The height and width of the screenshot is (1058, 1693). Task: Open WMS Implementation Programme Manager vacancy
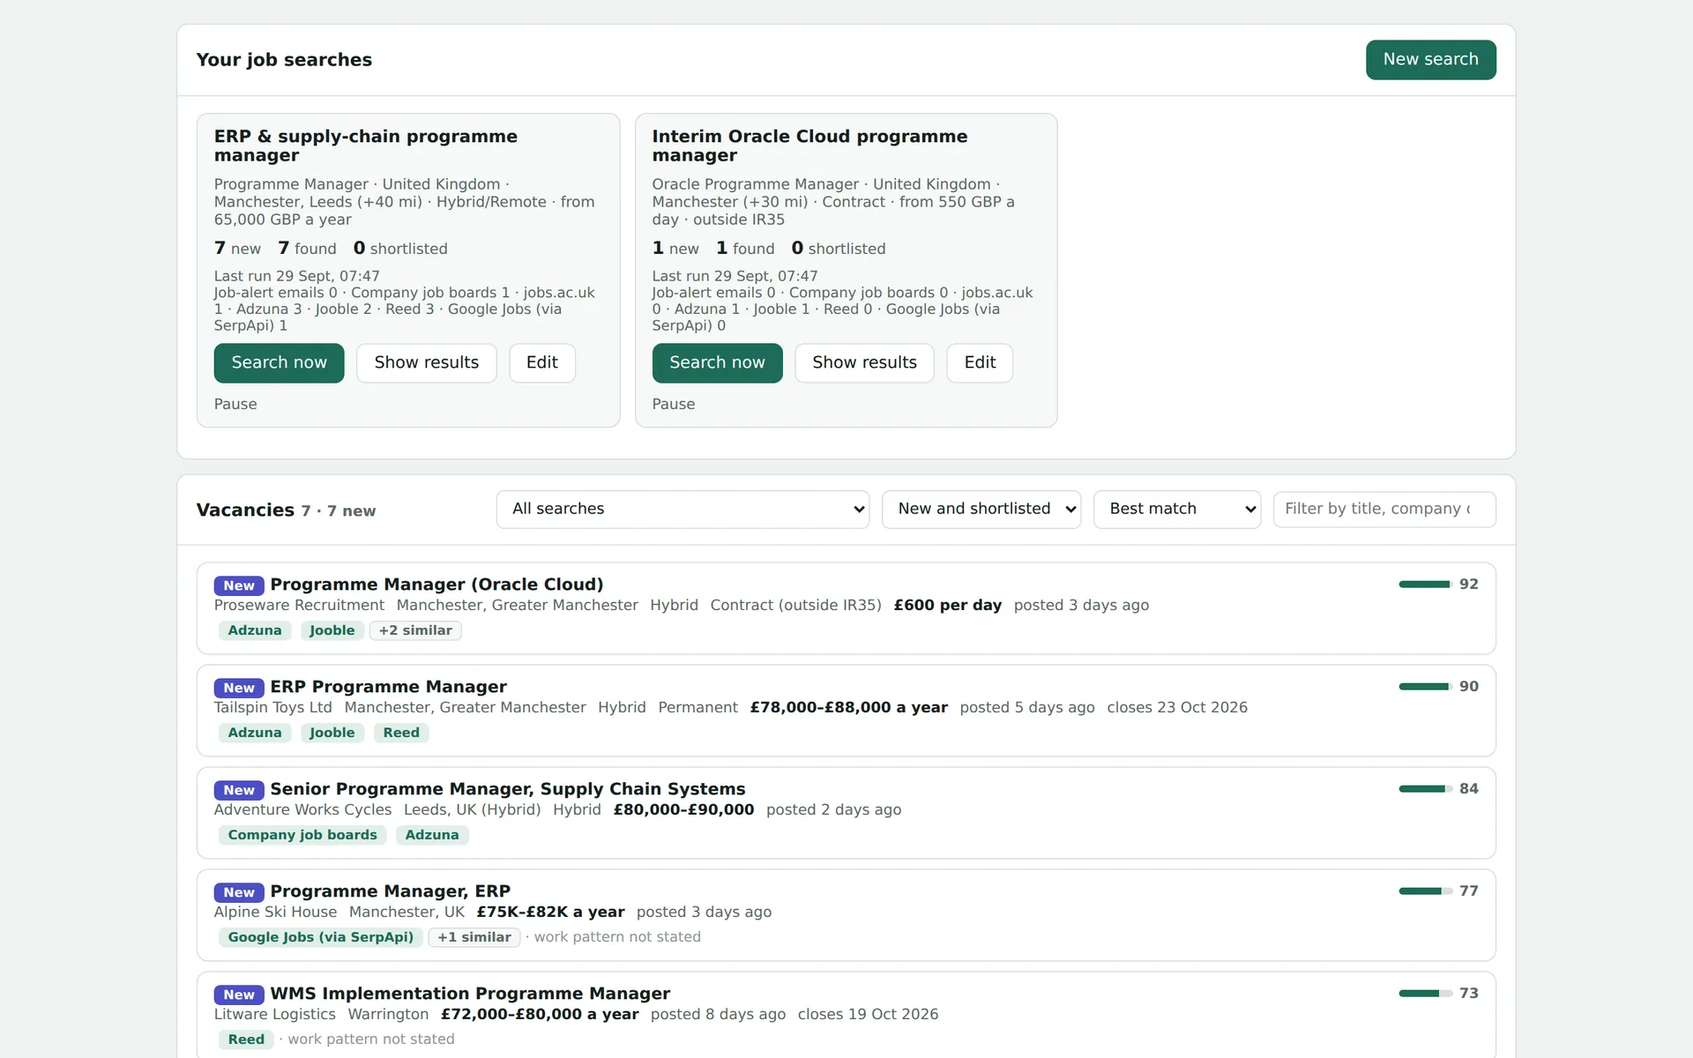pyautogui.click(x=470, y=994)
